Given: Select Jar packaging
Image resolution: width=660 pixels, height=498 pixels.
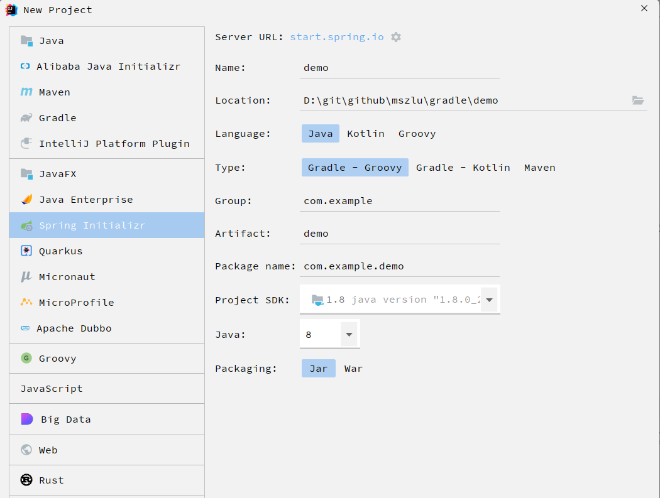Looking at the screenshot, I should (x=319, y=369).
